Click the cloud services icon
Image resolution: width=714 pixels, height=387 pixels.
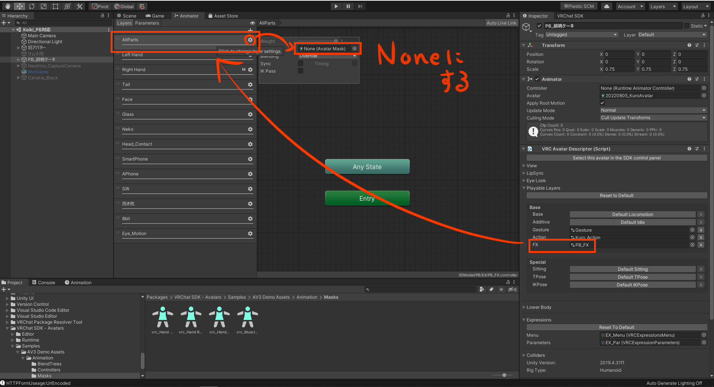(x=607, y=6)
